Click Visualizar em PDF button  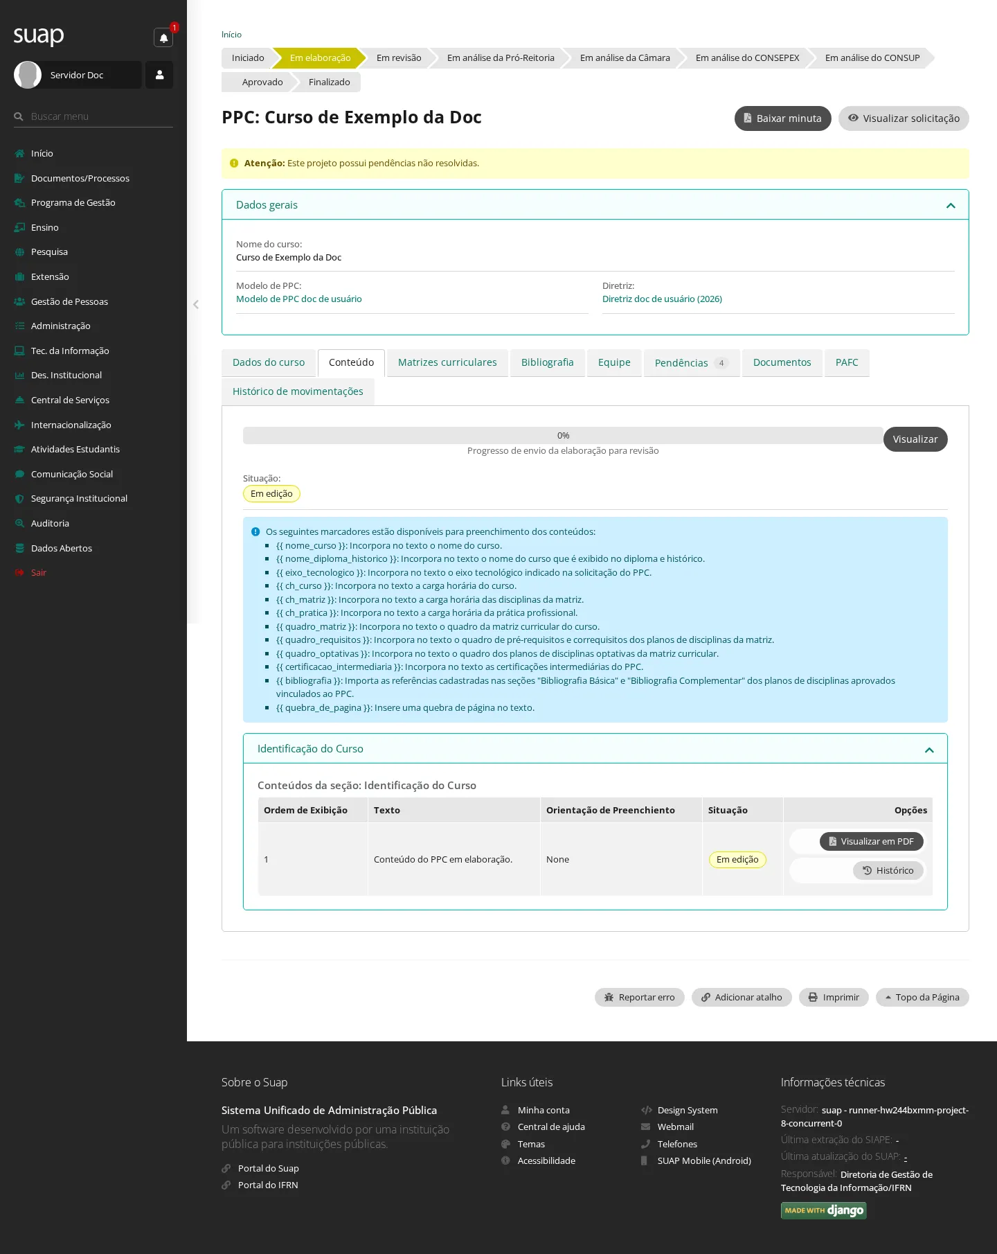pos(871,841)
